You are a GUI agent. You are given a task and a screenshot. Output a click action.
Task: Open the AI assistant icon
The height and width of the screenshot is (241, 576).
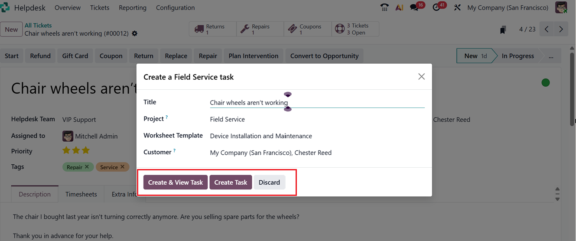tap(400, 7)
